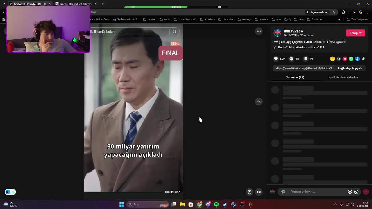This screenshot has width=372, height=209.
Task: Open the youtube bookmark folder
Action: (262, 19)
